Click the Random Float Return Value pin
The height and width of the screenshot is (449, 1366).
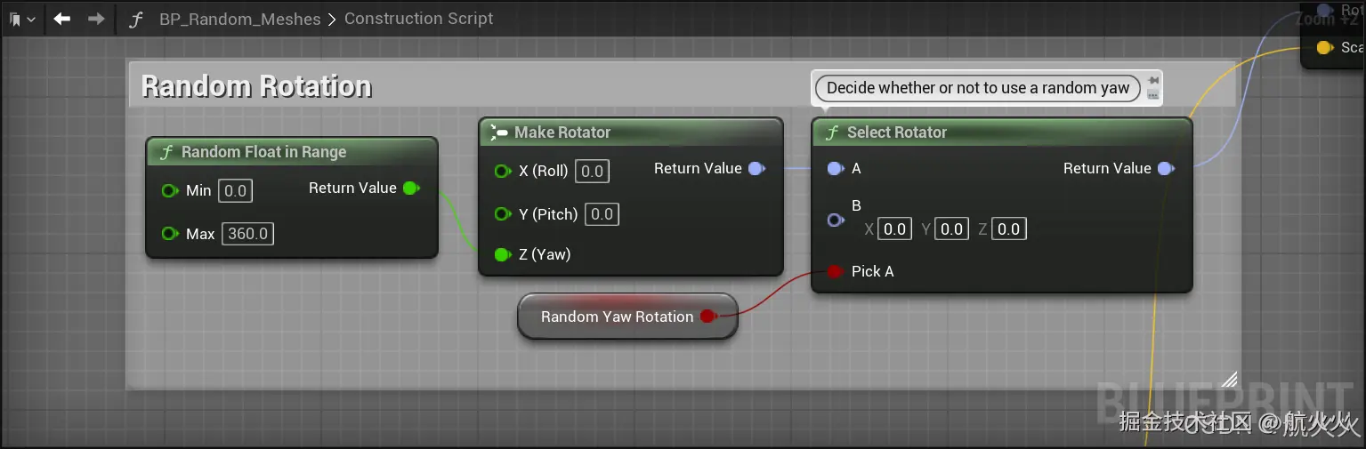pyautogui.click(x=410, y=188)
